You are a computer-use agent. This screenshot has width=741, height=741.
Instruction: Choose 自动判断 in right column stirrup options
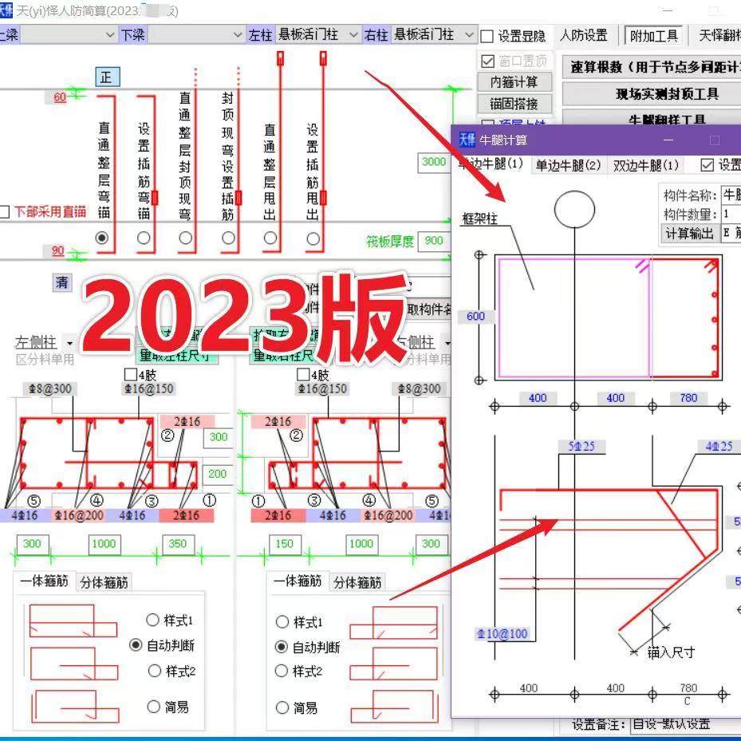click(x=282, y=647)
